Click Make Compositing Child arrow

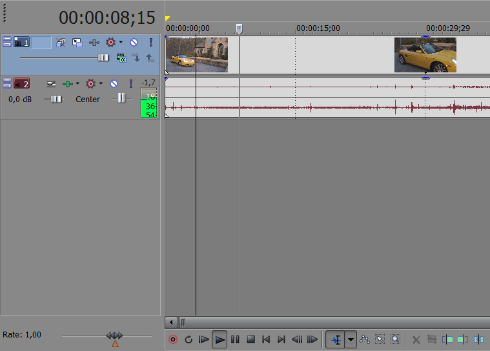point(136,58)
